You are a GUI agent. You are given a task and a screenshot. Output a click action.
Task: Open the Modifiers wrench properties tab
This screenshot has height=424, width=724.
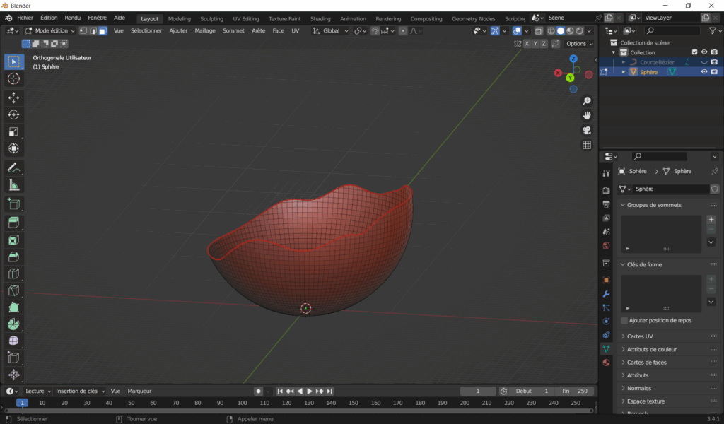(x=606, y=294)
